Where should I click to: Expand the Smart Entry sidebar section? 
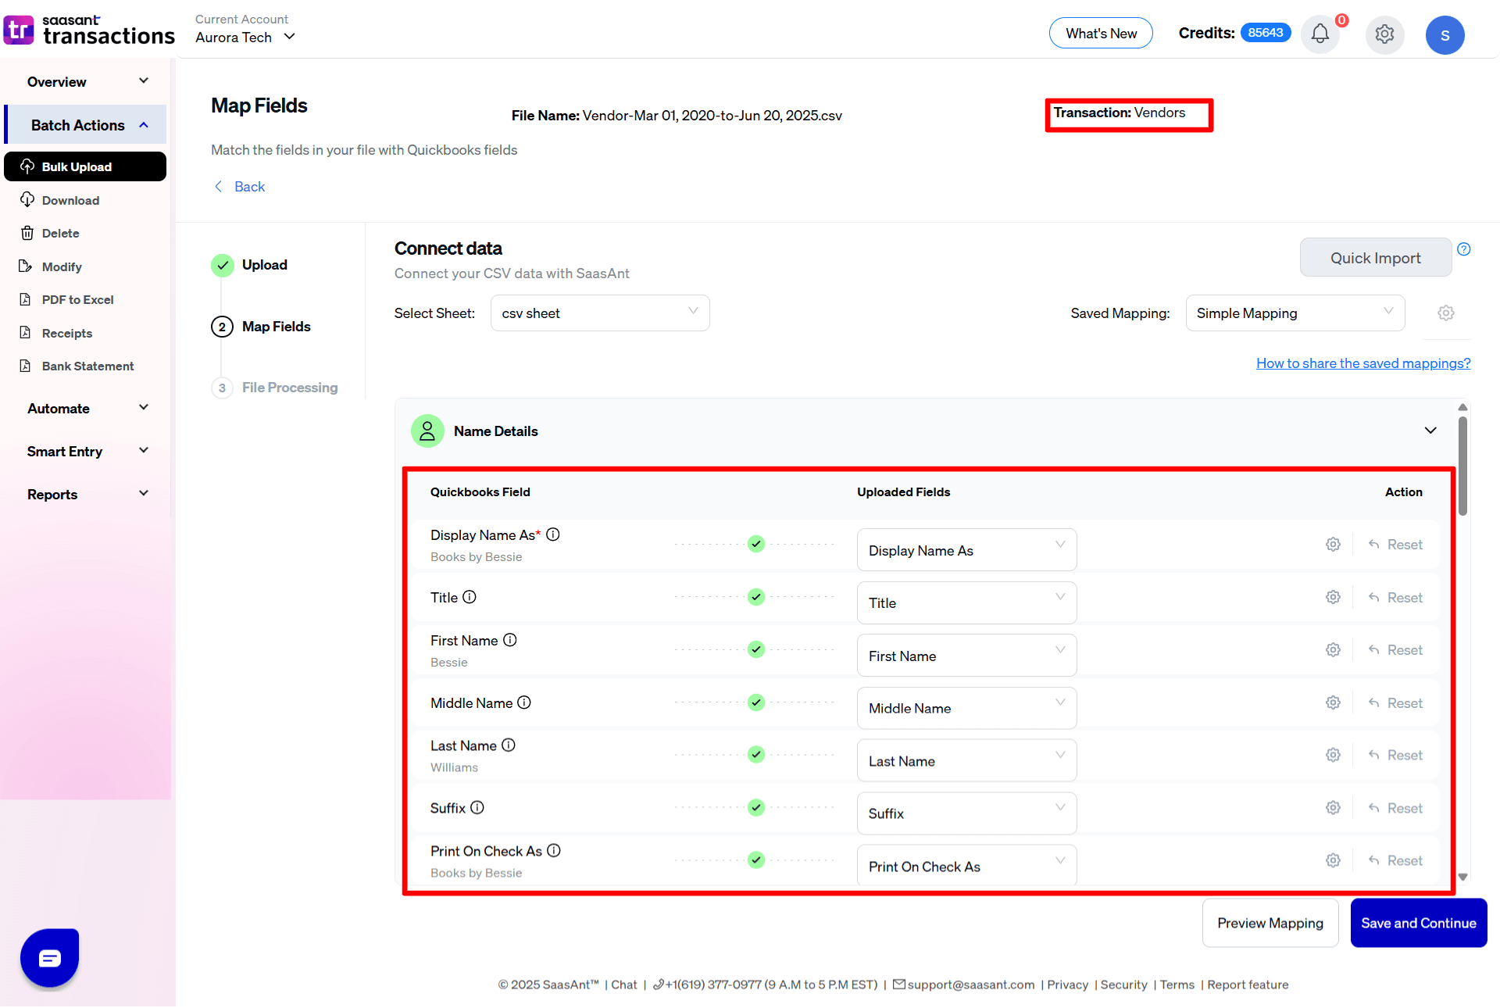(x=86, y=451)
